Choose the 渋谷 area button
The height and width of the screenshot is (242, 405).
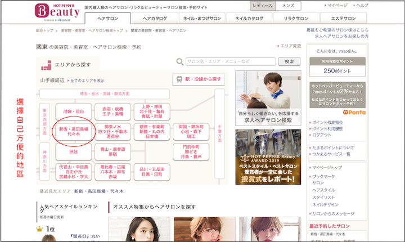74,152
